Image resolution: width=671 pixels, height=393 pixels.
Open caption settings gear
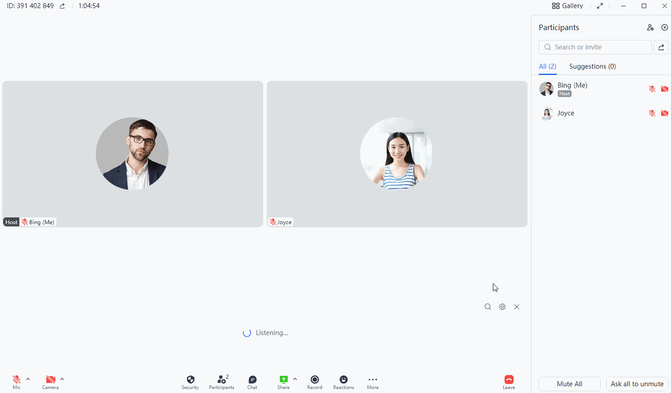(502, 307)
